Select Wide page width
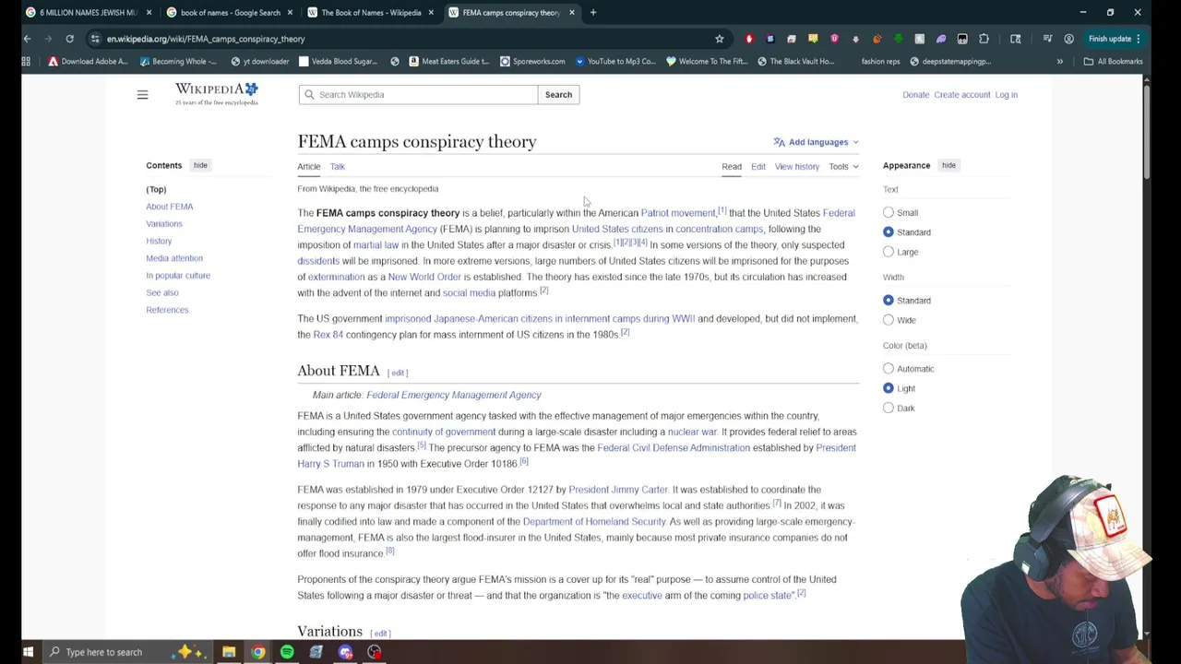 click(x=889, y=320)
